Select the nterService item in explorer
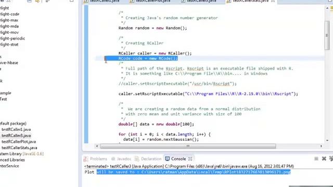This screenshot has width=333, height=187. pos(9,166)
